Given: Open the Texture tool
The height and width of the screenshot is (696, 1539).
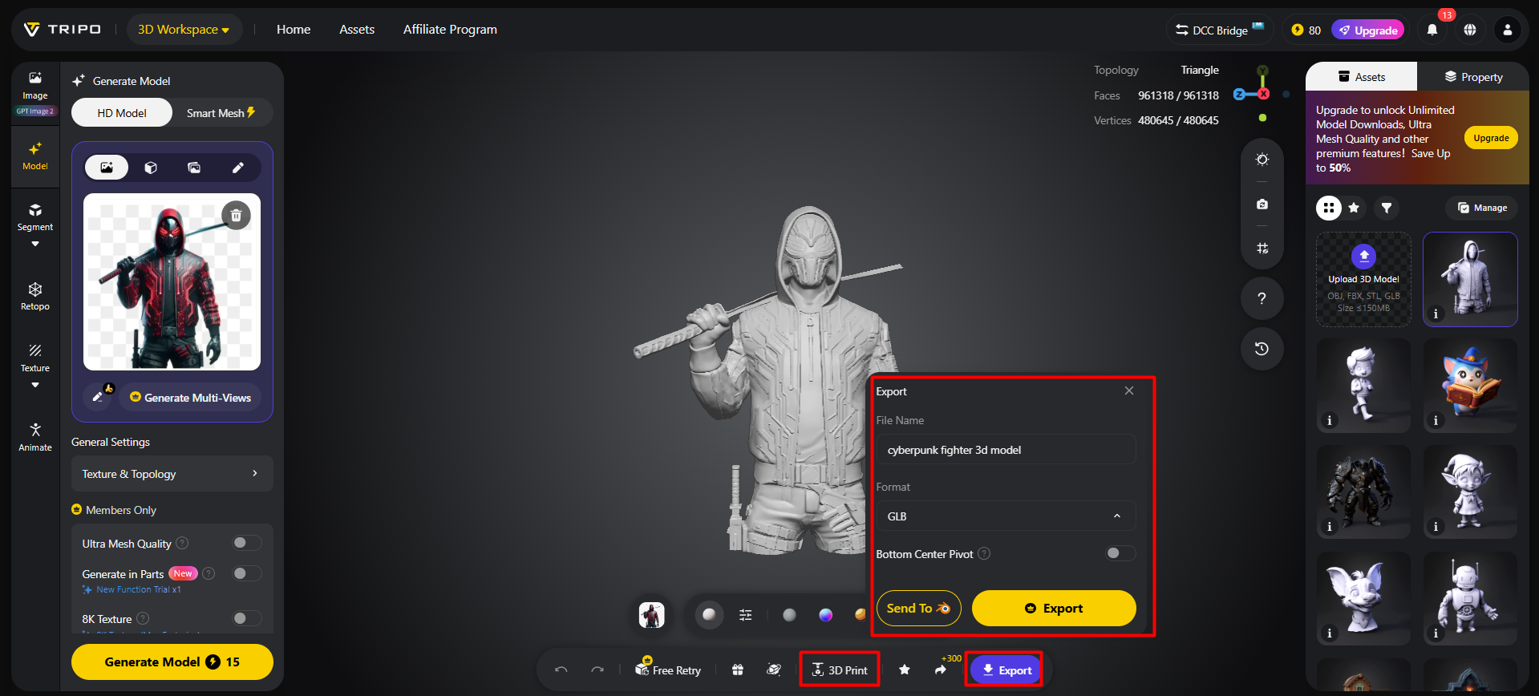Looking at the screenshot, I should (35, 358).
